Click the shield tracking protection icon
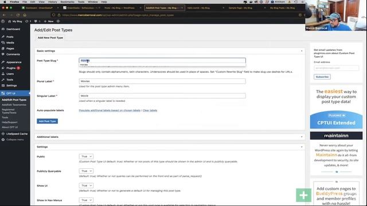The height and width of the screenshot is (206, 367). (53, 15)
